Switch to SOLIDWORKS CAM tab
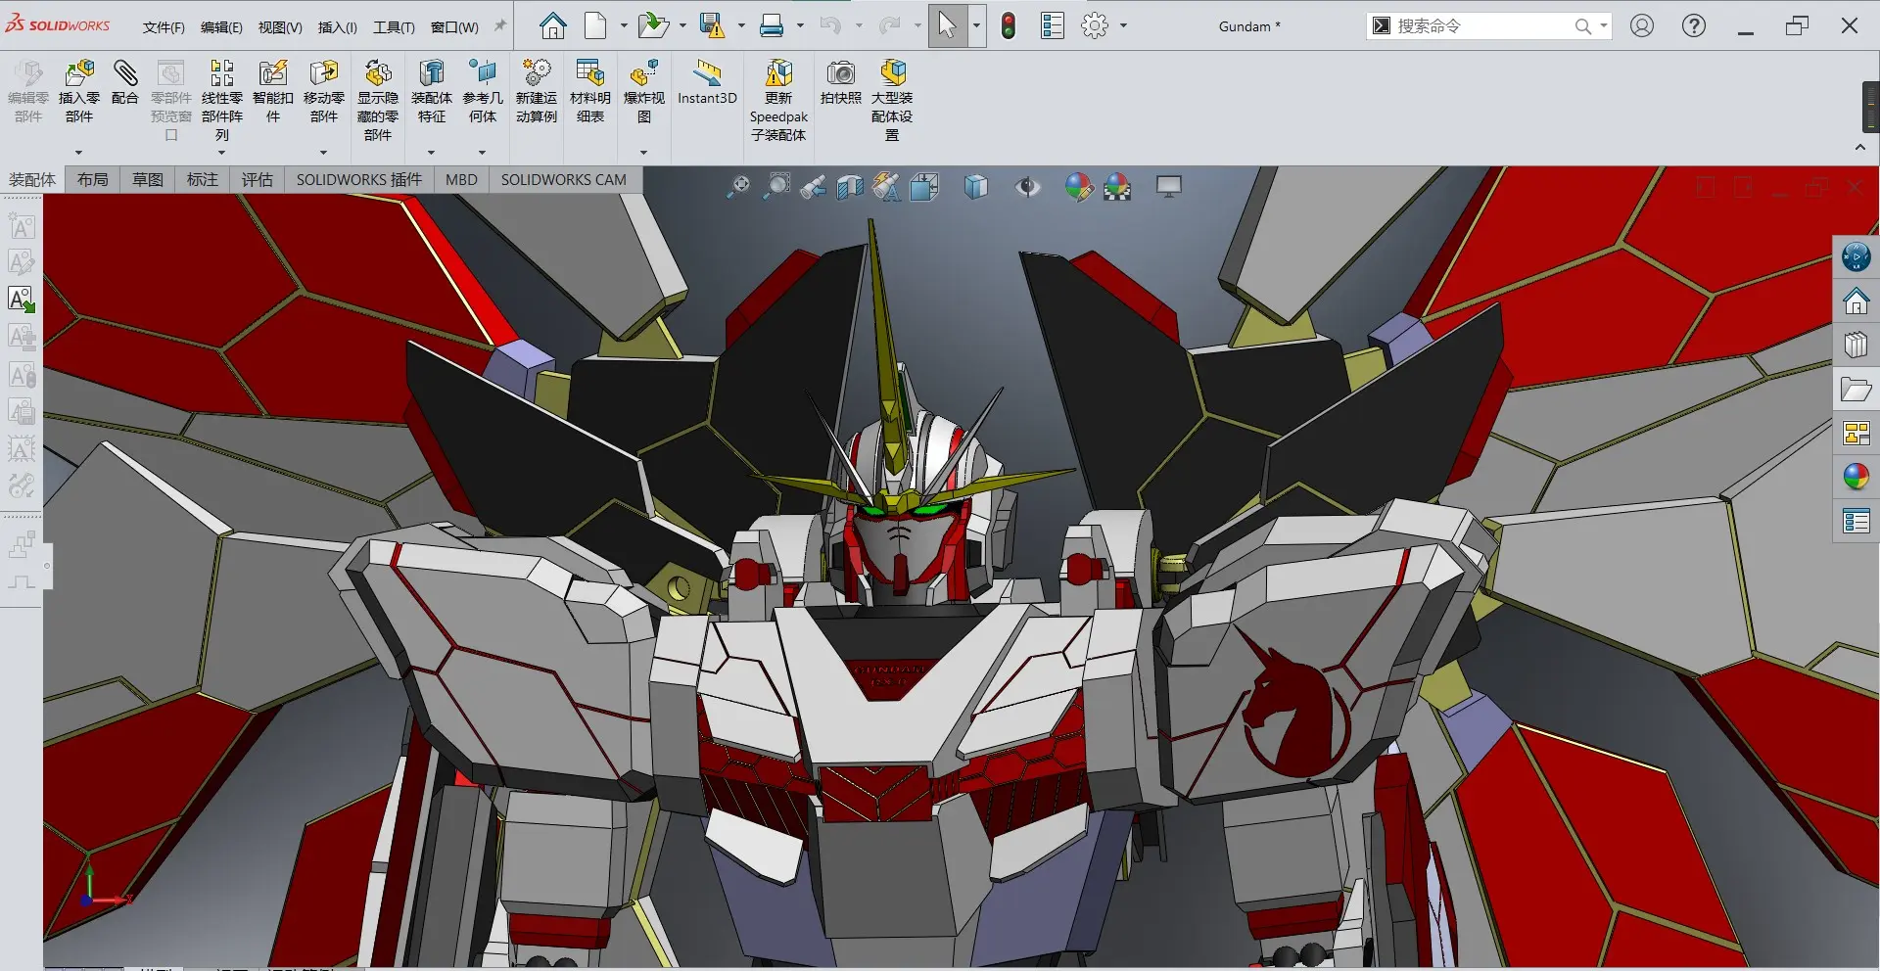This screenshot has width=1880, height=971. point(564,180)
